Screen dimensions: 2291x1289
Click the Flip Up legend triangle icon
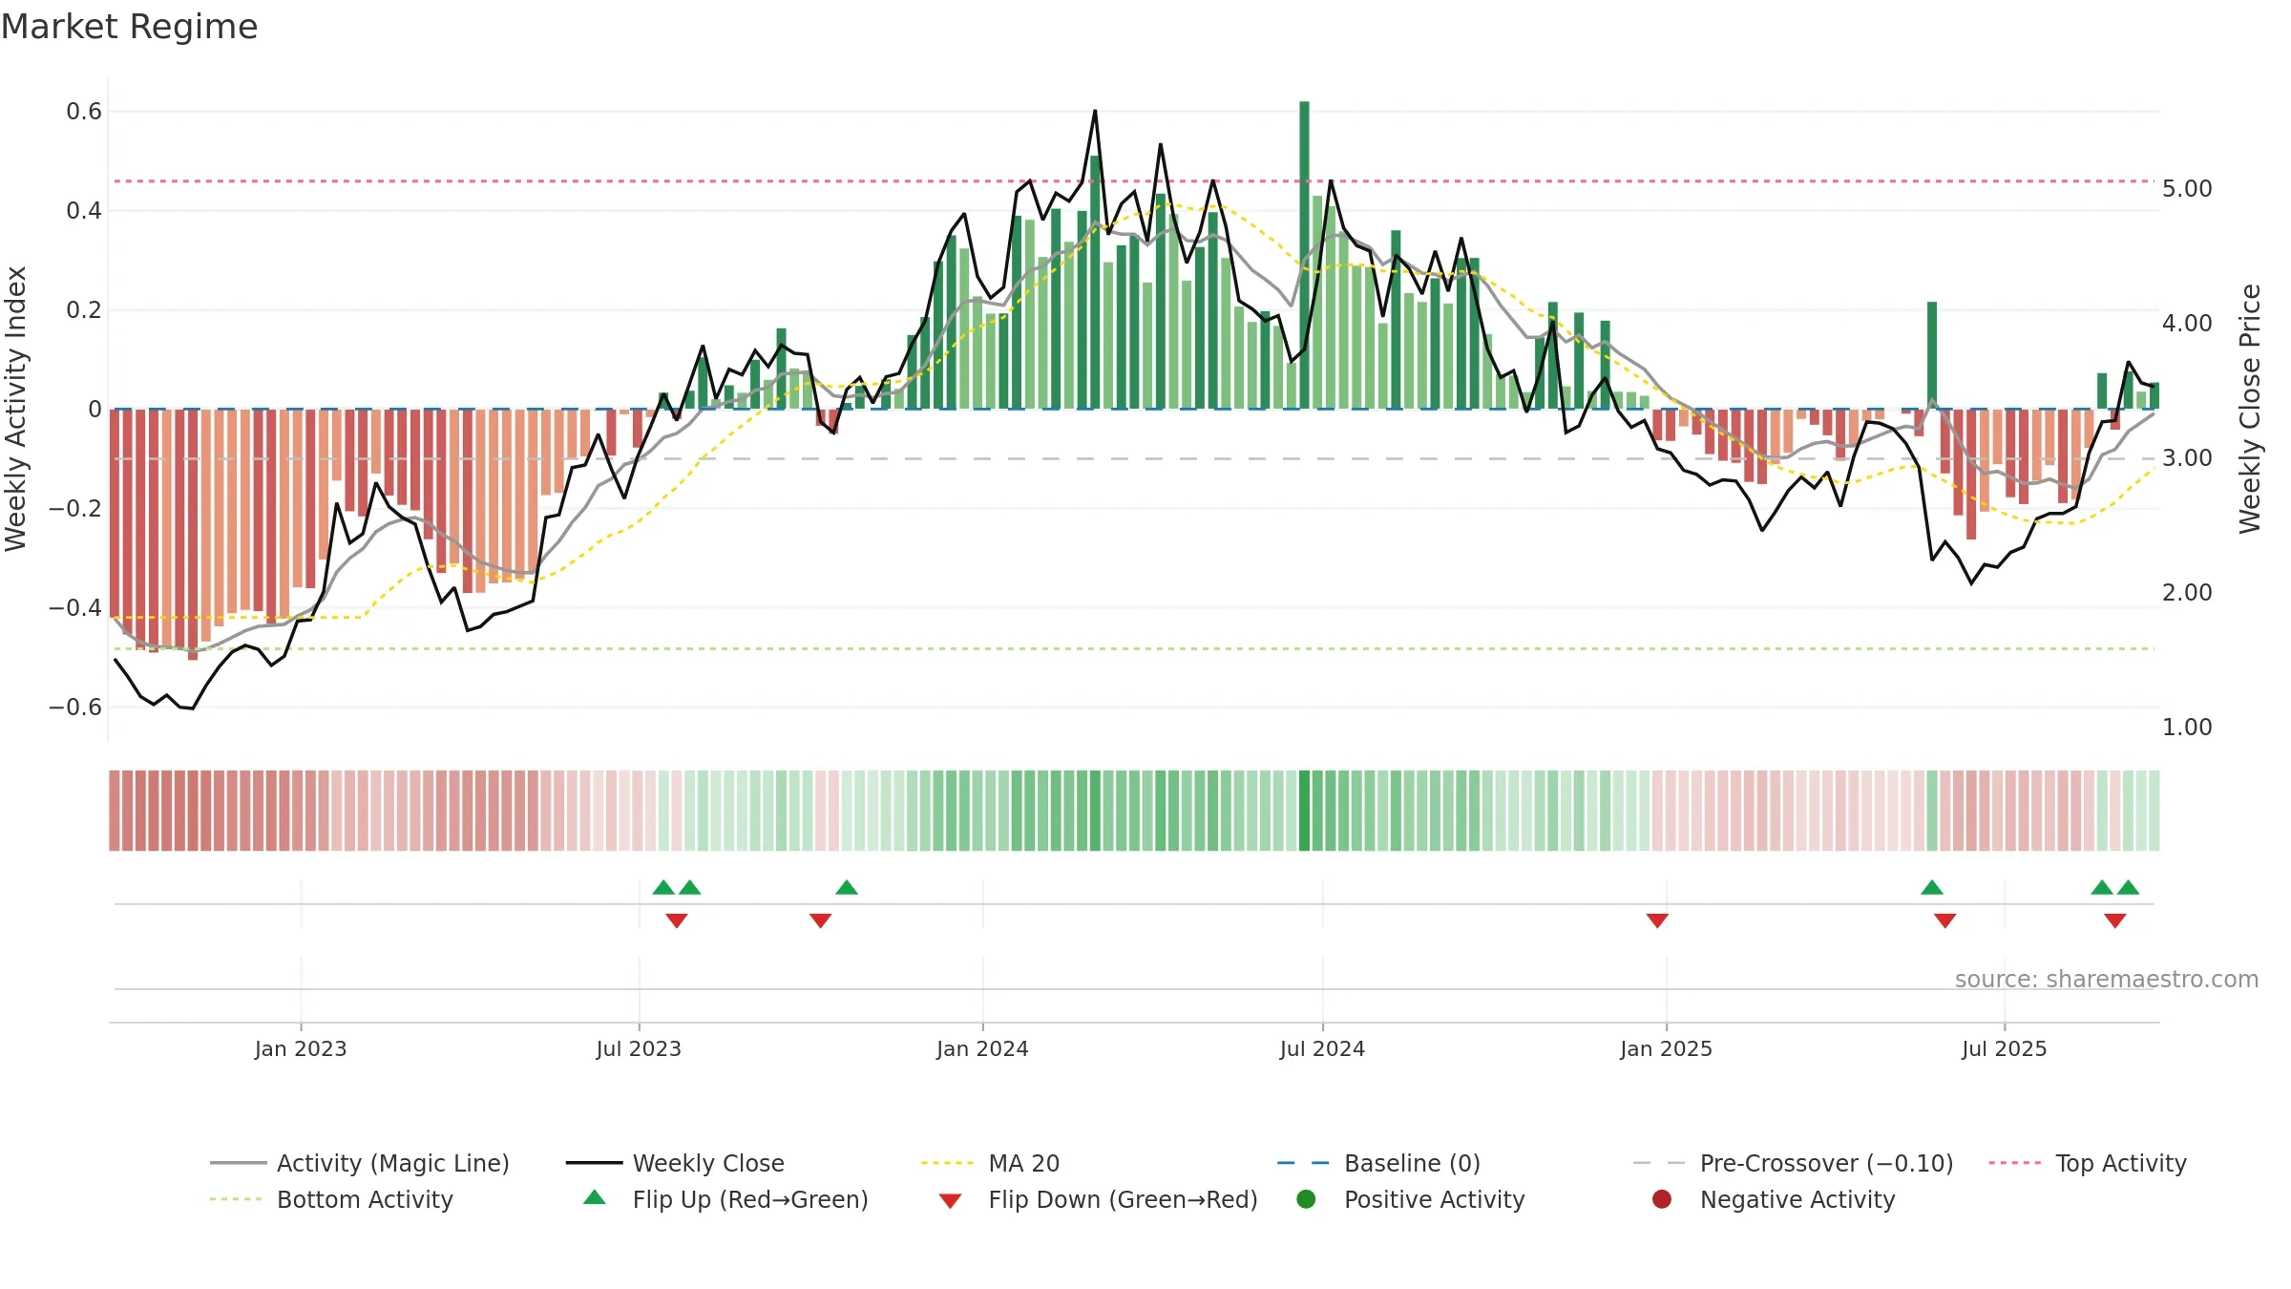click(595, 1197)
